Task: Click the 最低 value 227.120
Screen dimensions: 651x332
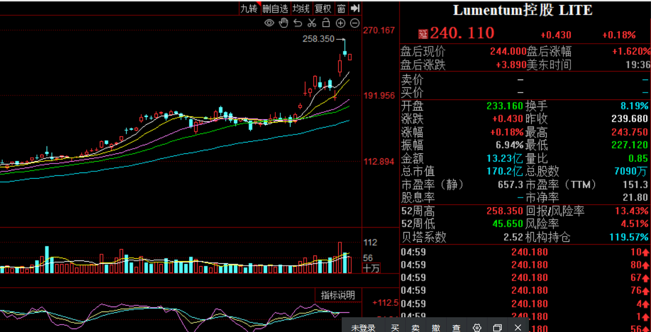Action: pos(629,145)
